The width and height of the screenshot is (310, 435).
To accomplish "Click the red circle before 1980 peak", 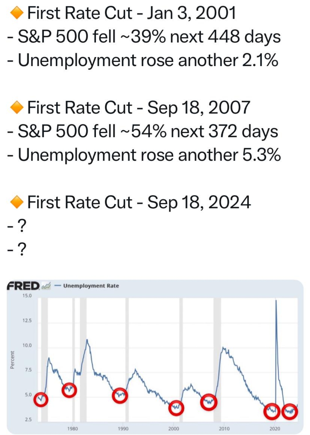I will 69,390.
